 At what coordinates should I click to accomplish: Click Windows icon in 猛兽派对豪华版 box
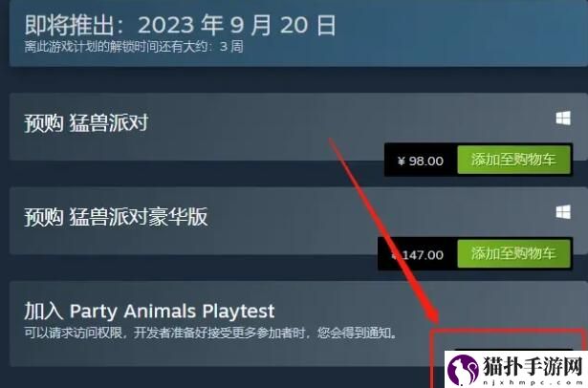(563, 212)
